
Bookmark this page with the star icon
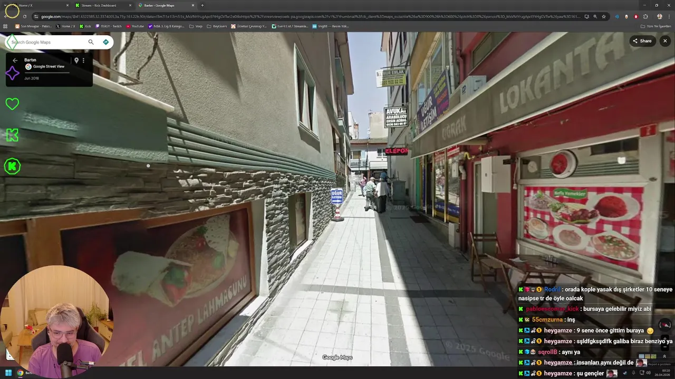(604, 16)
